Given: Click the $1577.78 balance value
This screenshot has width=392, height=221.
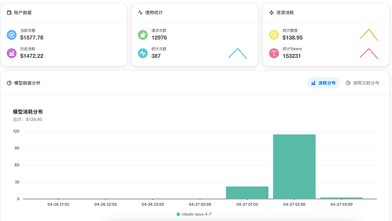Looking at the screenshot, I should point(32,37).
